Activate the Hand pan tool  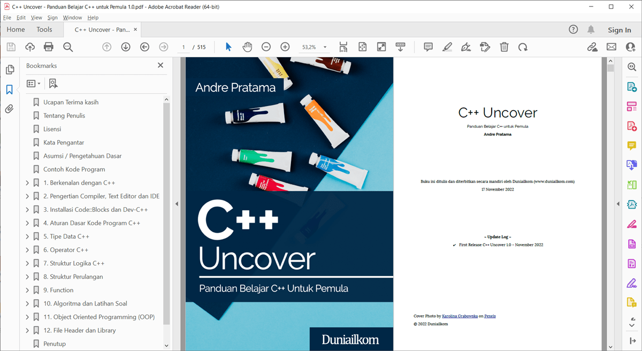[247, 47]
